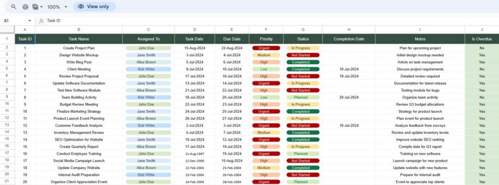Open Medium priority chip for Design Website Mockup
Image resolution: width=499 pixels, height=185 pixels.
coord(266,55)
